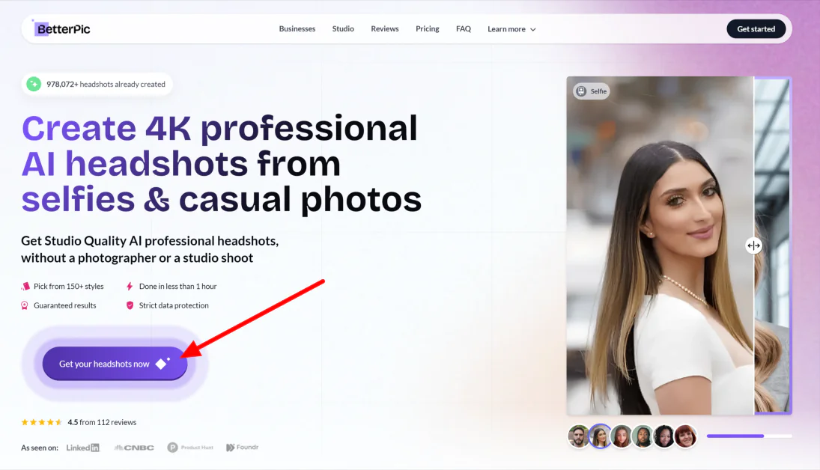Click the before/after comparison slider handle
Screen dimensions: 820x470
[753, 245]
